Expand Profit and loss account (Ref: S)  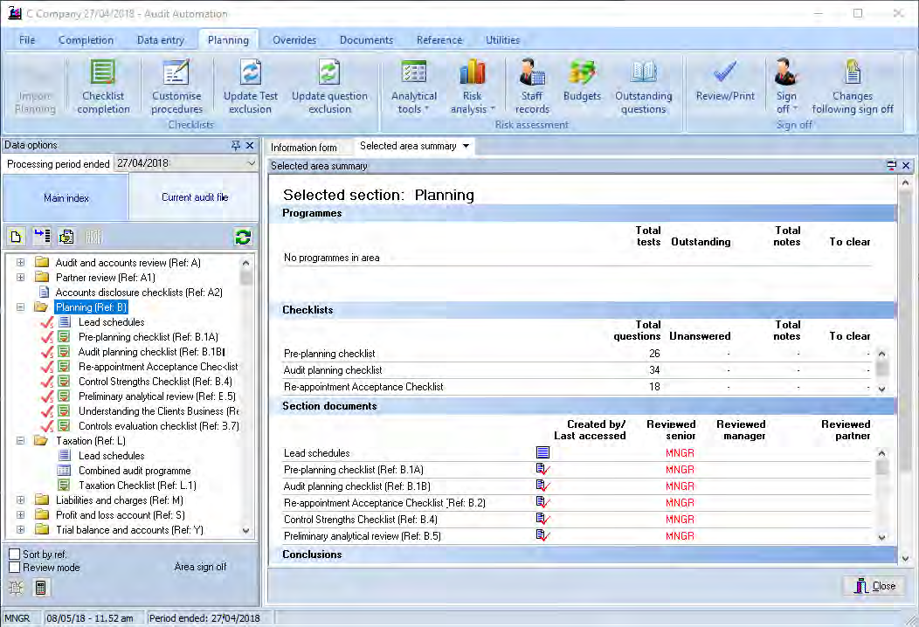(20, 515)
